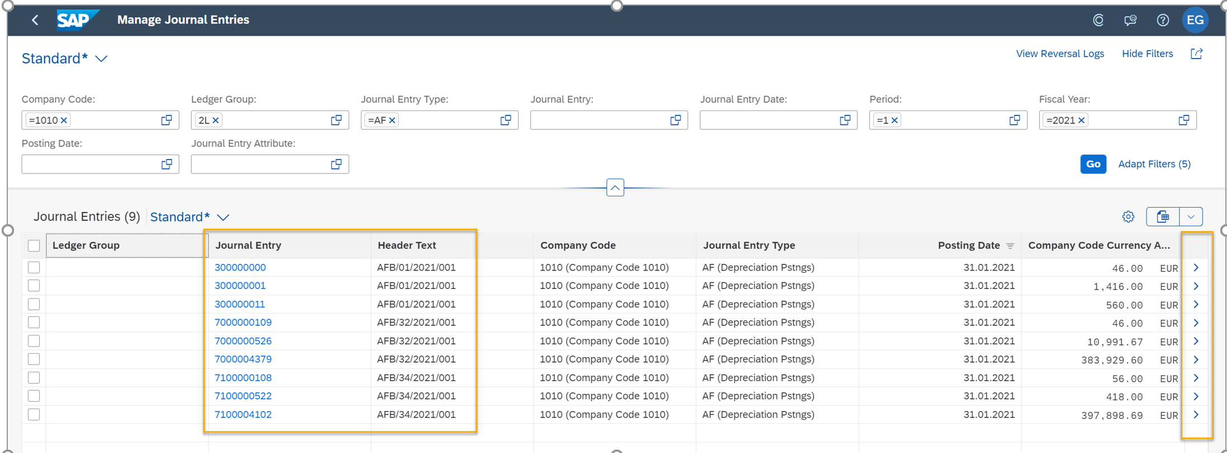Open value help for Journal Entry Attribute
1227x453 pixels.
(x=336, y=164)
